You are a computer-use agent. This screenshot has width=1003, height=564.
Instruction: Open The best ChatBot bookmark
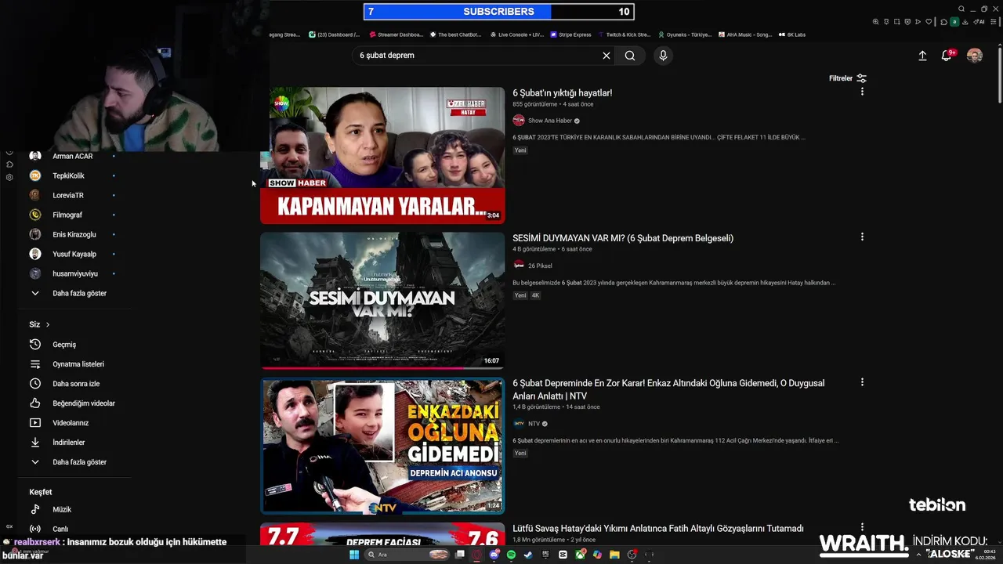coord(454,34)
